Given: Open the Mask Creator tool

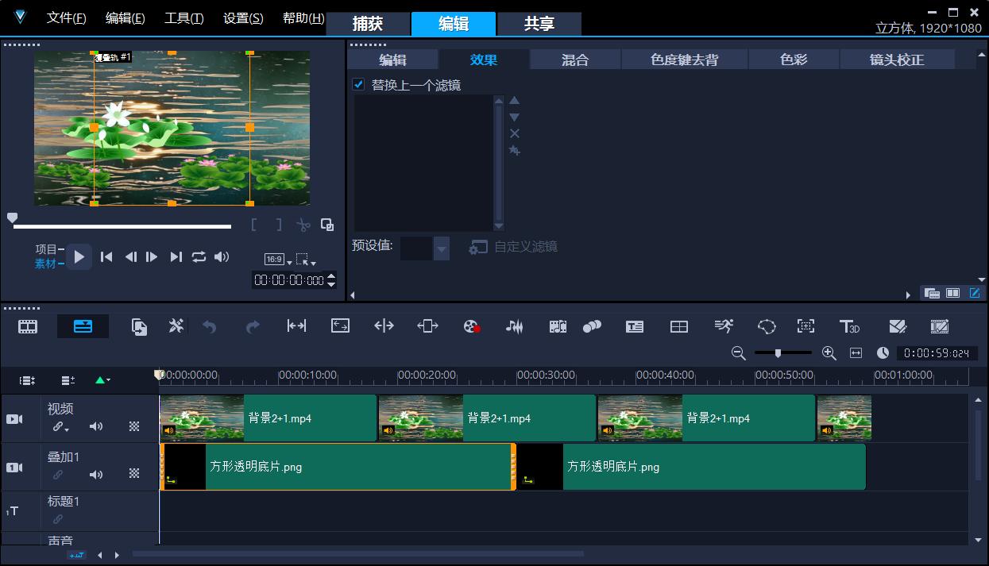Looking at the screenshot, I should click(767, 326).
